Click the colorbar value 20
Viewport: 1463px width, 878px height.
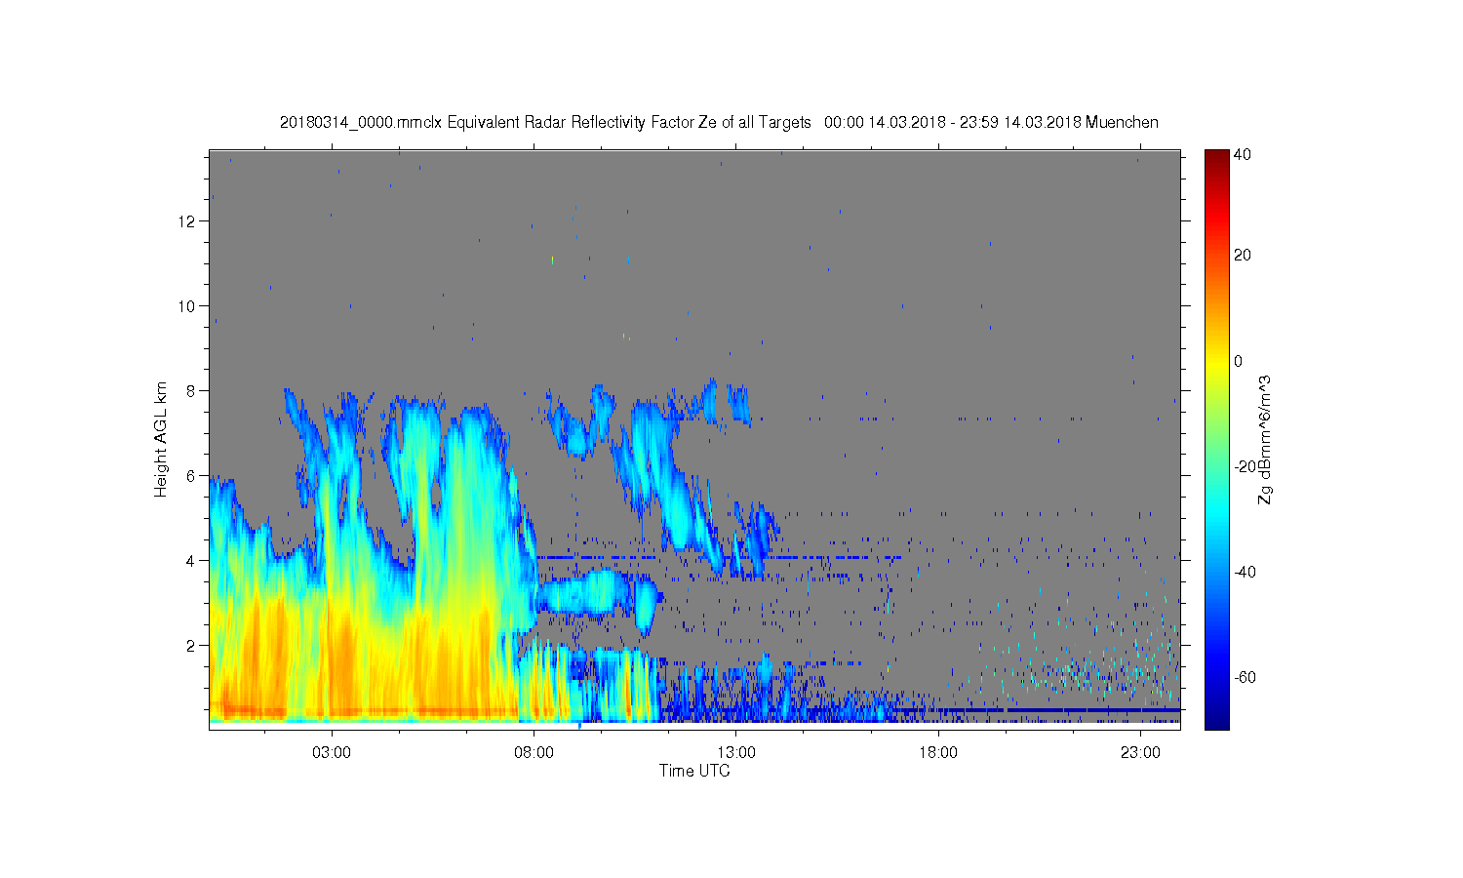pyautogui.click(x=1243, y=255)
